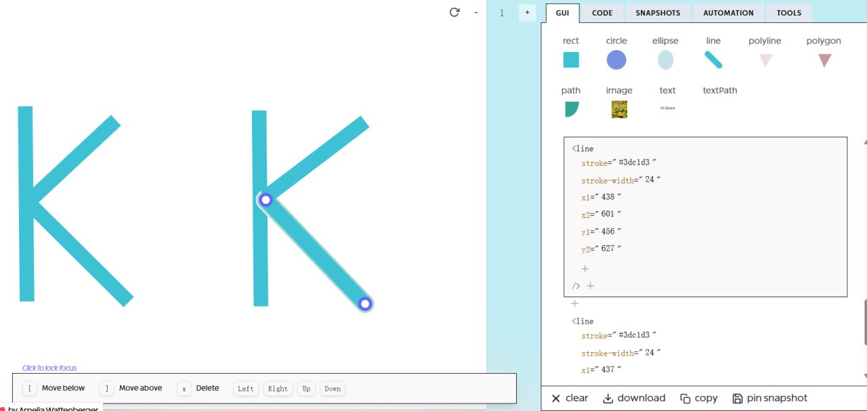Nudge selection with the Down key button
Screen dimensions: 867x411
[333, 389]
